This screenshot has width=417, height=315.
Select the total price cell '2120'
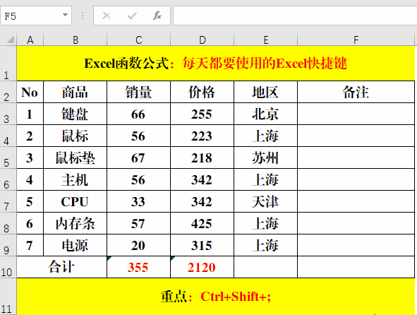pos(202,267)
